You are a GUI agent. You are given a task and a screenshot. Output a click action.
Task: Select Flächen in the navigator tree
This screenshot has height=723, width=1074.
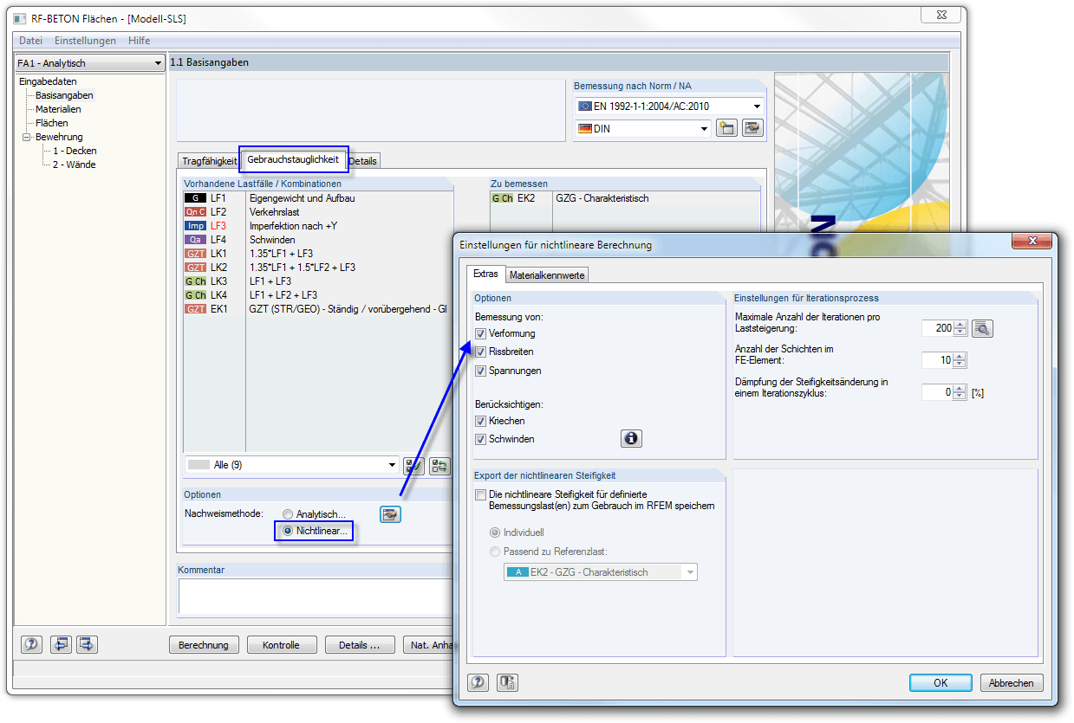click(x=51, y=123)
